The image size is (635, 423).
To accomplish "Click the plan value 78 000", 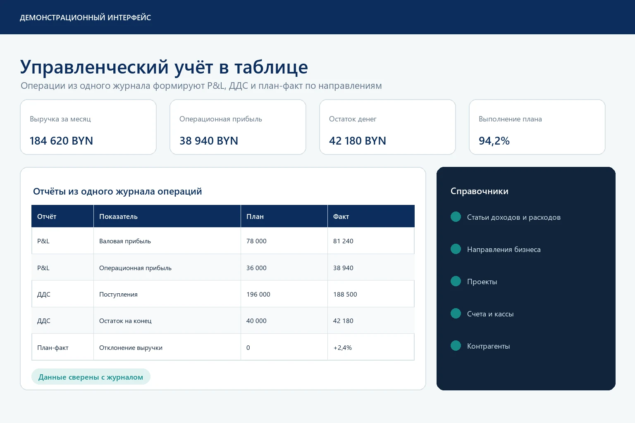I will point(256,241).
